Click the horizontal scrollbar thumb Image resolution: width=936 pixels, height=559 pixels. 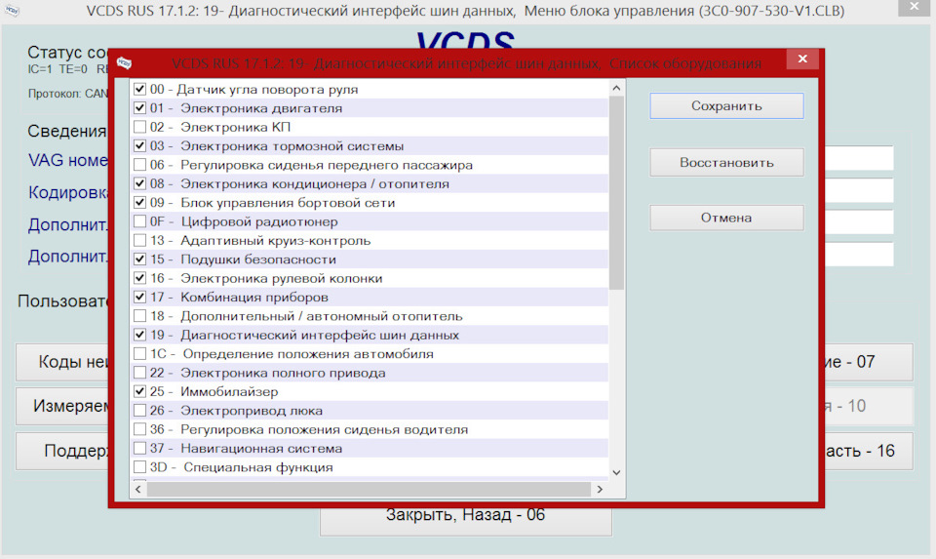click(x=369, y=489)
